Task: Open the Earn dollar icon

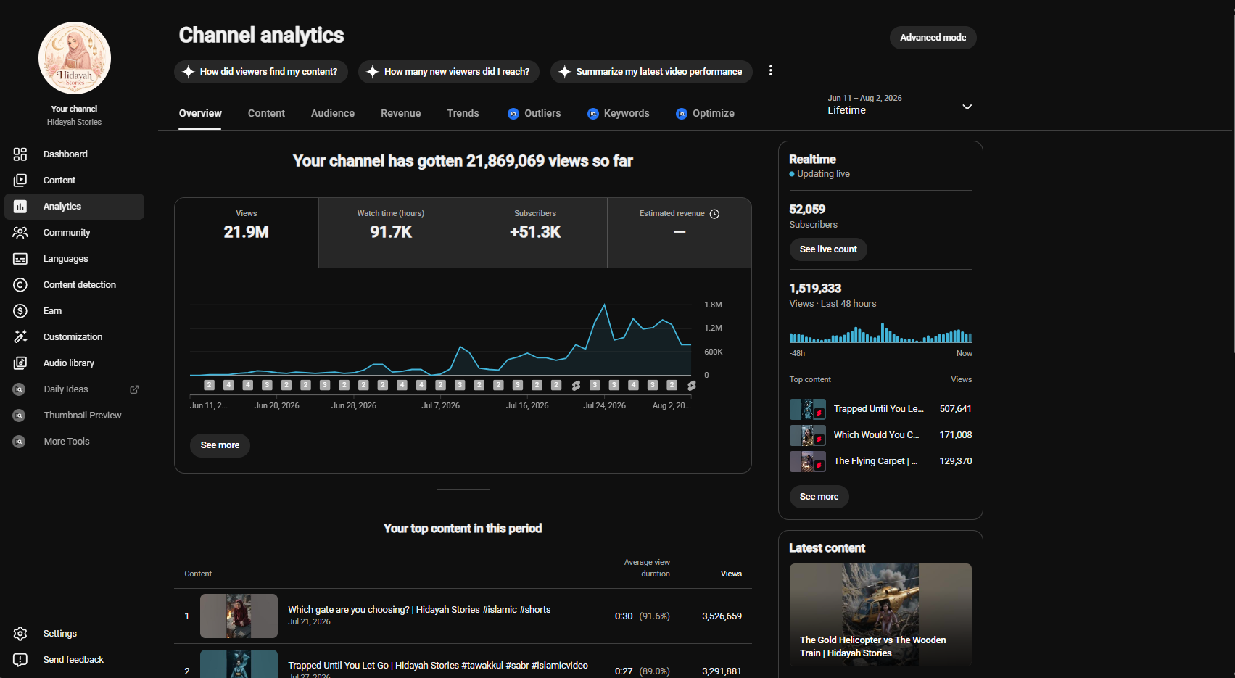Action: 20,310
